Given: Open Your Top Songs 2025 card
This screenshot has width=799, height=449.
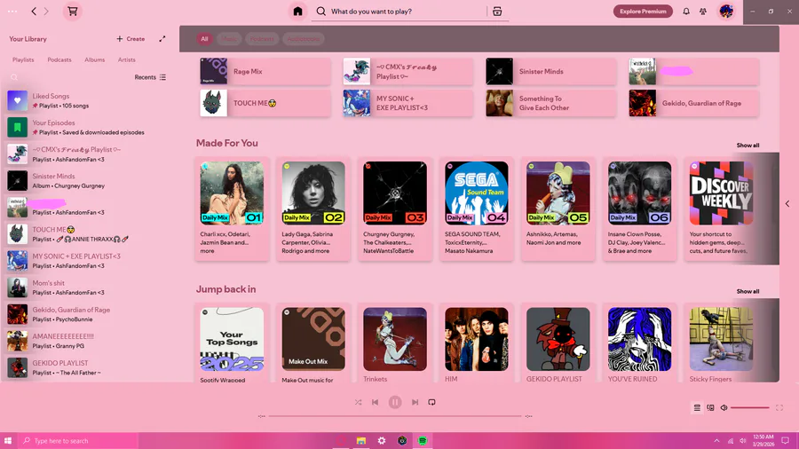Looking at the screenshot, I should (232, 343).
